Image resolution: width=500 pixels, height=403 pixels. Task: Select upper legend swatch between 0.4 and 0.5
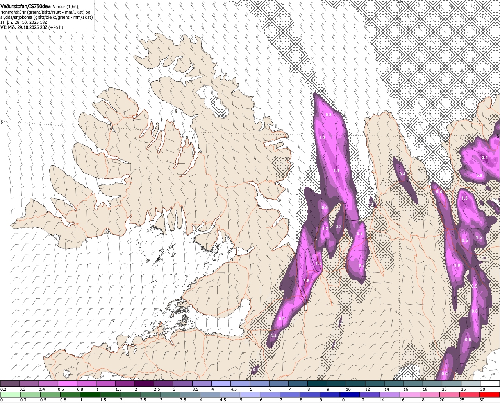(48, 384)
